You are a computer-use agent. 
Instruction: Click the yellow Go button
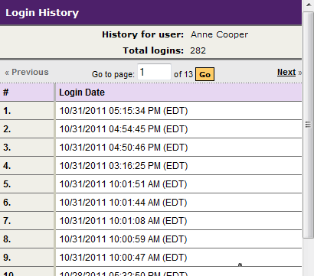(x=204, y=74)
